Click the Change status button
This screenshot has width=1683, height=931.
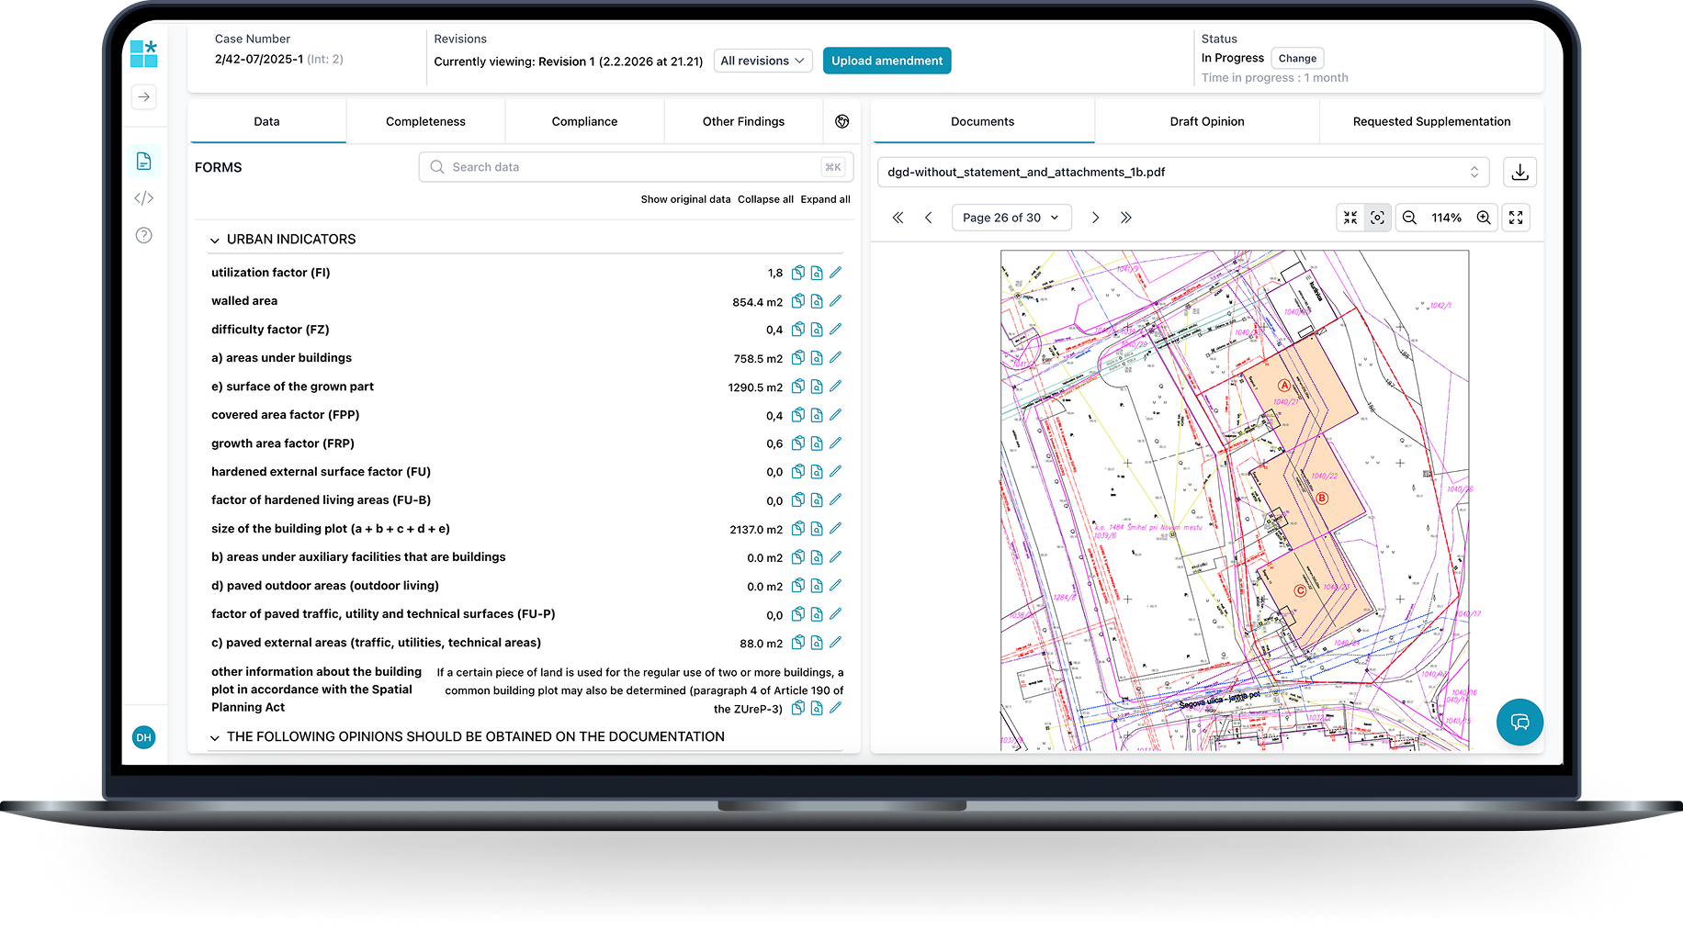[x=1296, y=58]
